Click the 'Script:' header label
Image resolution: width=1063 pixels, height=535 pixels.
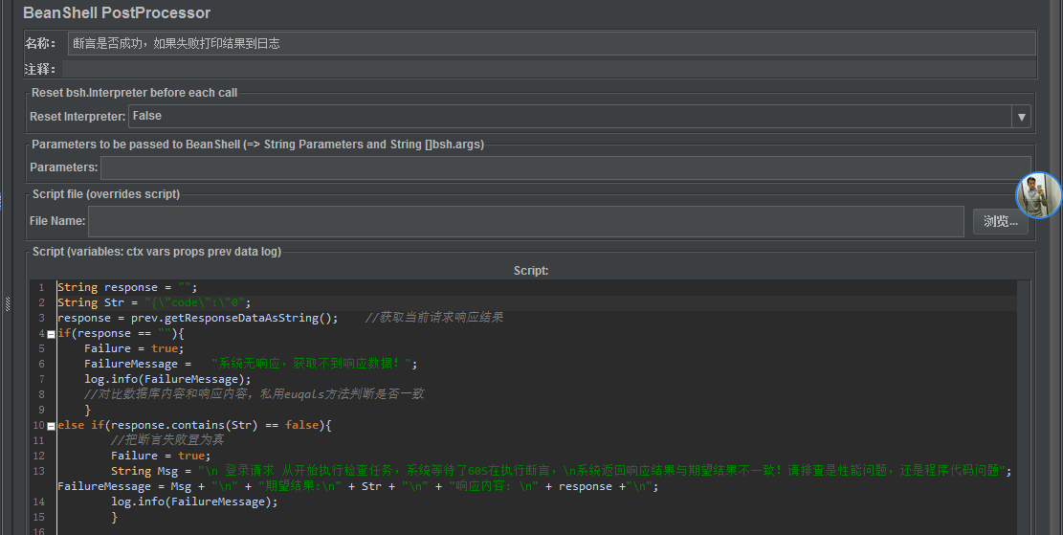coord(531,271)
